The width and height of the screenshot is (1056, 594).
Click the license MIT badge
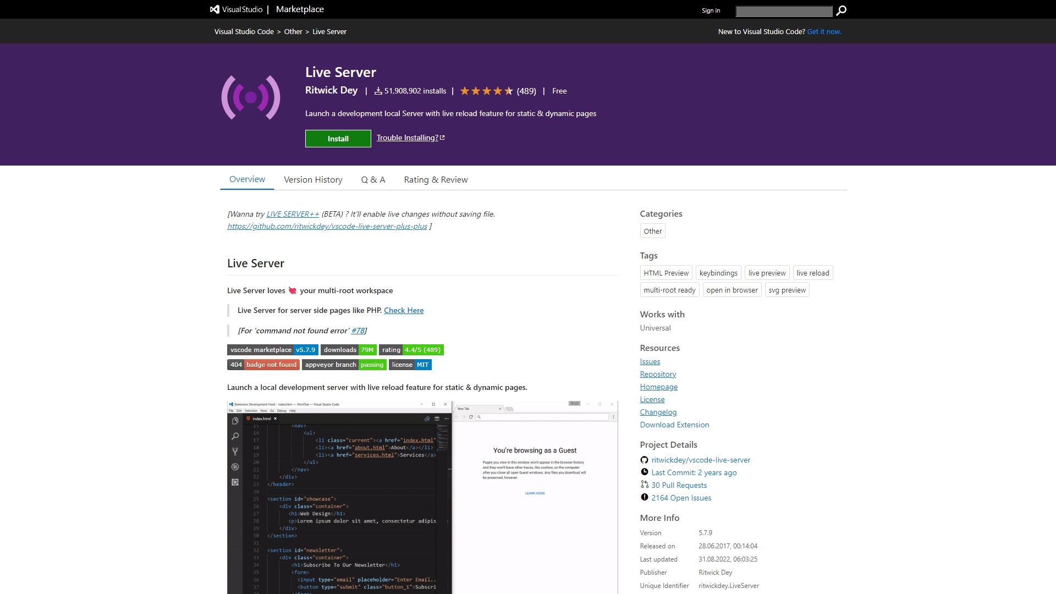(x=410, y=365)
